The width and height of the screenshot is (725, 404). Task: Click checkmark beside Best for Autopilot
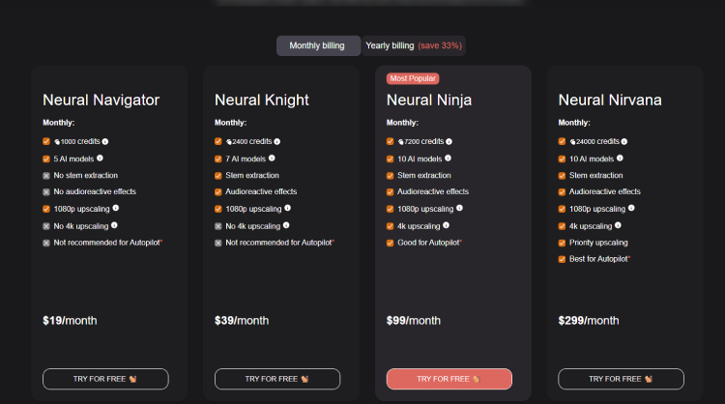[562, 259]
